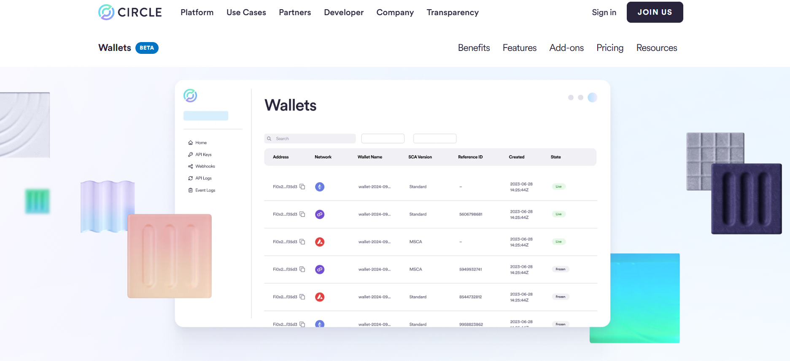Click the Sign in link
Viewport: 790px width, 361px height.
(604, 12)
